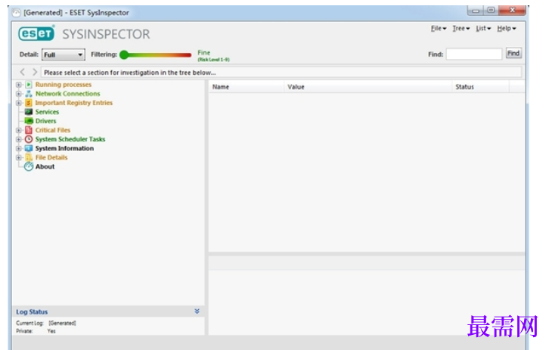Select Drivers in tree
552x350 pixels.
point(46,121)
